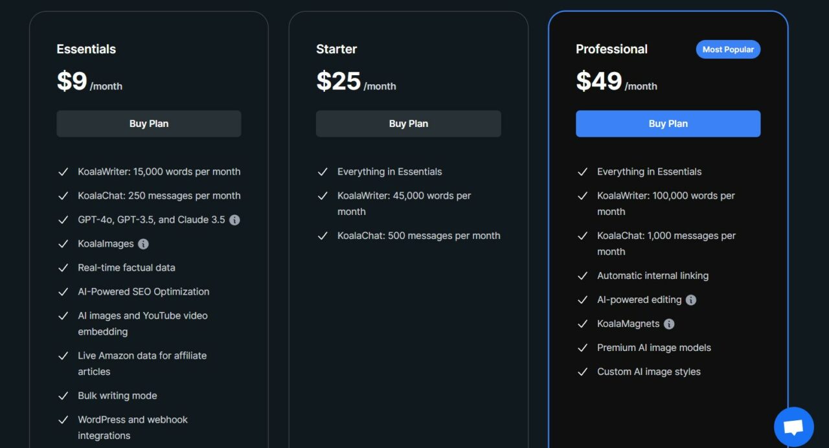829x448 pixels.
Task: Click the info icon next to Claude 3.5
Action: point(234,220)
